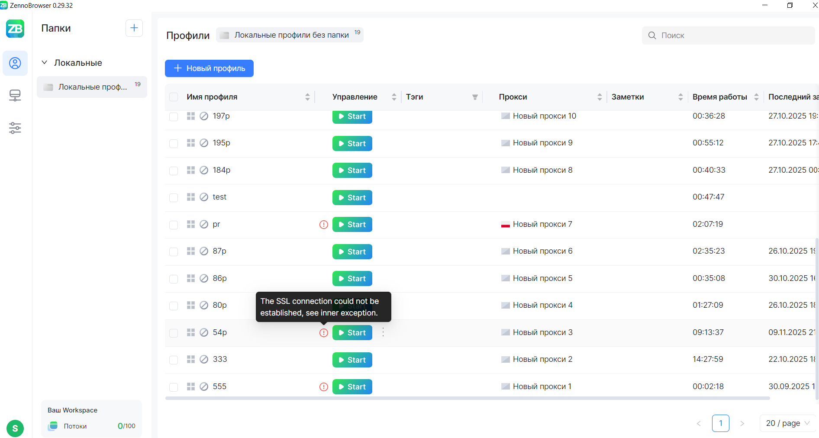The width and height of the screenshot is (819, 438).
Task: Collapse the Локальные folder tree
Action: point(44,63)
